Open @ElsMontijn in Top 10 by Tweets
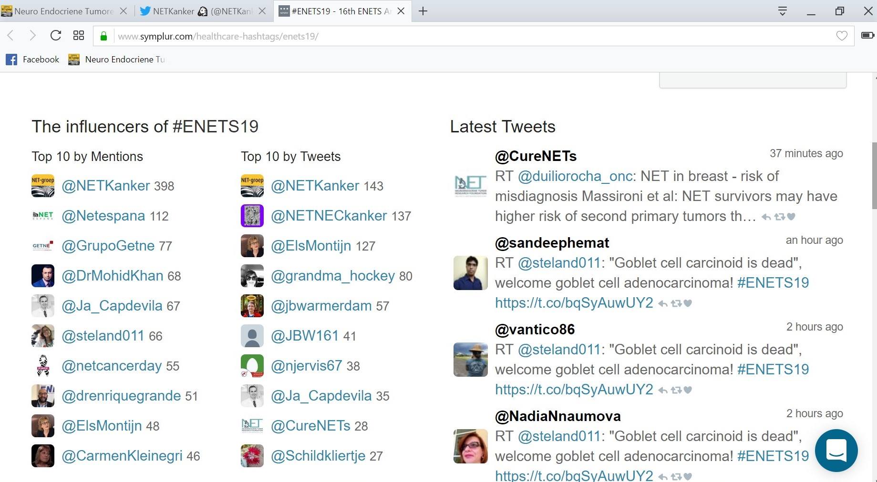 click(x=311, y=246)
